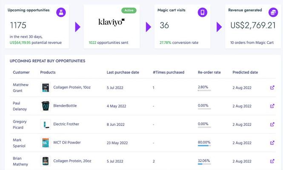The width and height of the screenshot is (283, 170).
Task: Click the green Active status badge
Action: point(129,11)
